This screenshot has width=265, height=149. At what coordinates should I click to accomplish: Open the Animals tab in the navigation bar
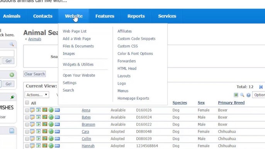click(12, 16)
